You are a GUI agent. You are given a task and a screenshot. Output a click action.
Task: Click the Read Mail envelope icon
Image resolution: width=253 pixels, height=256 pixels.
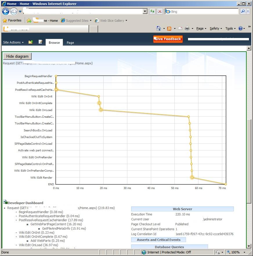point(180,28)
